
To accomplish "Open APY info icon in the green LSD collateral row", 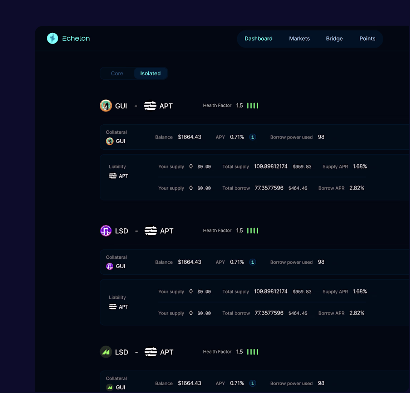I will click(x=253, y=383).
